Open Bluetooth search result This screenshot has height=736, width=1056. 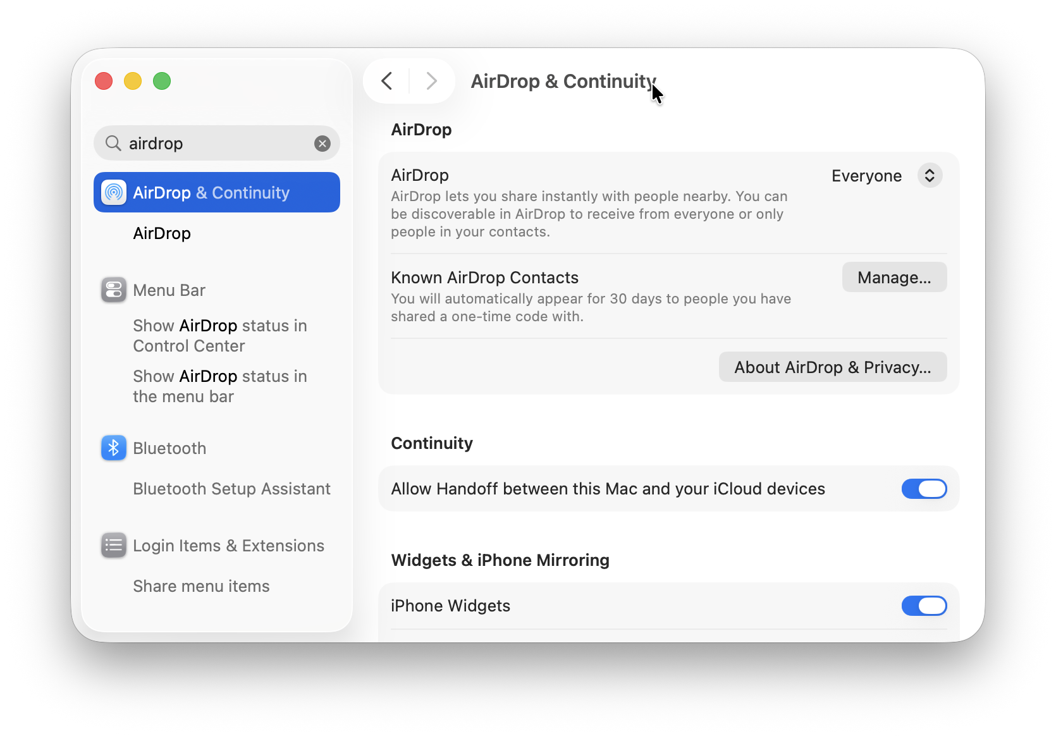click(x=169, y=448)
